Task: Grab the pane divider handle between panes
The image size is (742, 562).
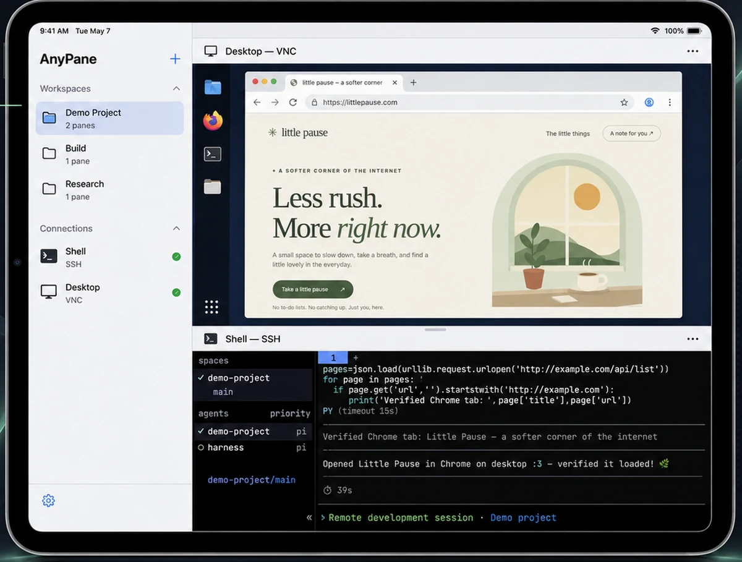Action: coord(435,330)
